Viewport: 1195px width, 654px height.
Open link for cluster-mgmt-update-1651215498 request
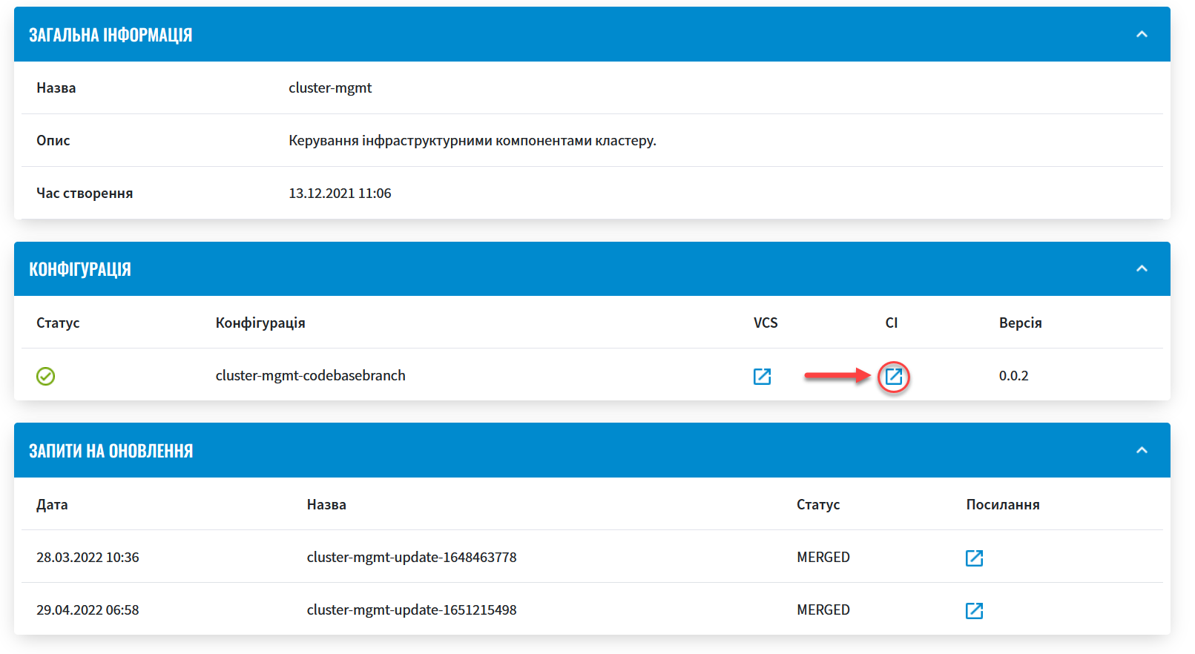pos(974,610)
